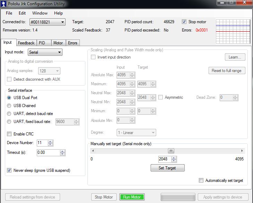Click Apply settings to device button

[223, 197]
